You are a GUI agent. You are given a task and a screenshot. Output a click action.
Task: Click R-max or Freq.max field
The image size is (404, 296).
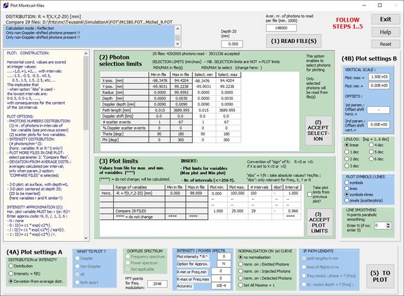pyautogui.click(x=221, y=279)
